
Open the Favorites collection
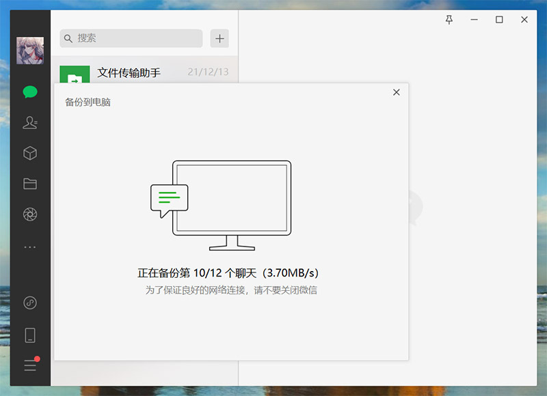29,153
